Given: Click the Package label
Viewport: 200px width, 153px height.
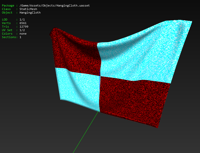Looking at the screenshot, I should coord(8,6).
